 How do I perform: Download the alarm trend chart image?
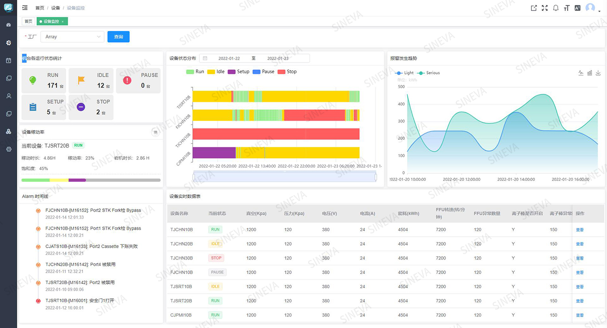point(598,73)
